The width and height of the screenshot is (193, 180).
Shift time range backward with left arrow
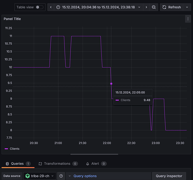[x=51, y=7]
